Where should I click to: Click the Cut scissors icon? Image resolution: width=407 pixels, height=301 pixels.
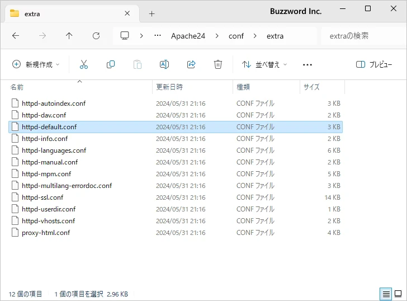pyautogui.click(x=84, y=64)
